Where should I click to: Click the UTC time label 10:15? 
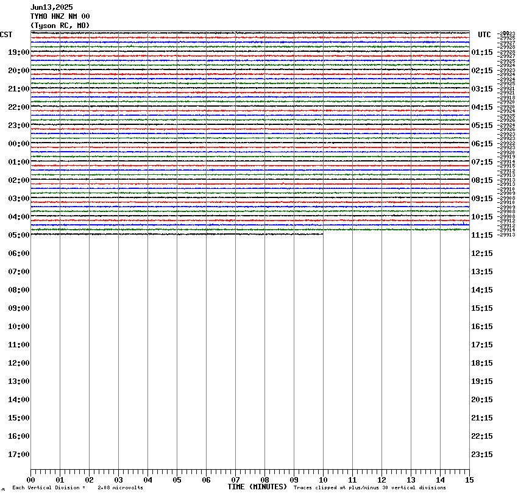click(482, 217)
